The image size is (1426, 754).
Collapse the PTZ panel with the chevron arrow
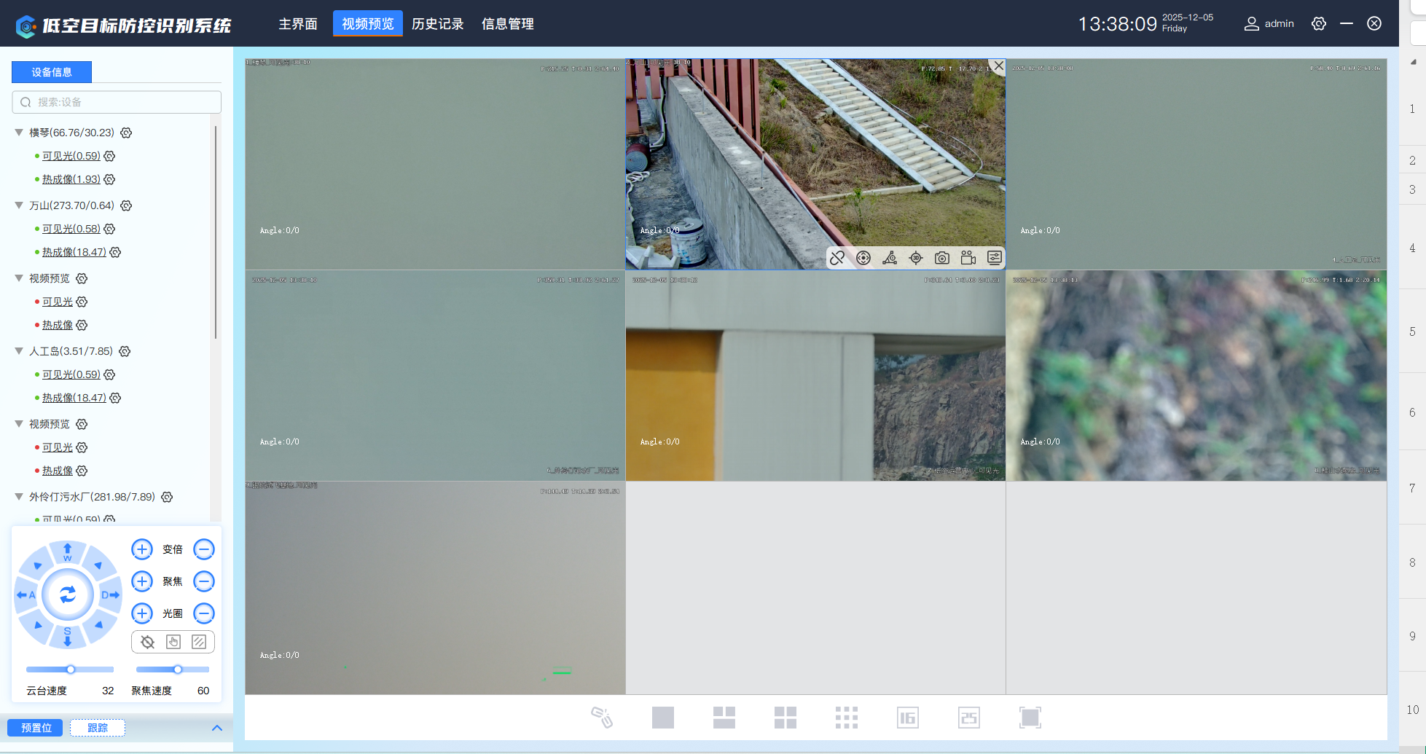[217, 728]
